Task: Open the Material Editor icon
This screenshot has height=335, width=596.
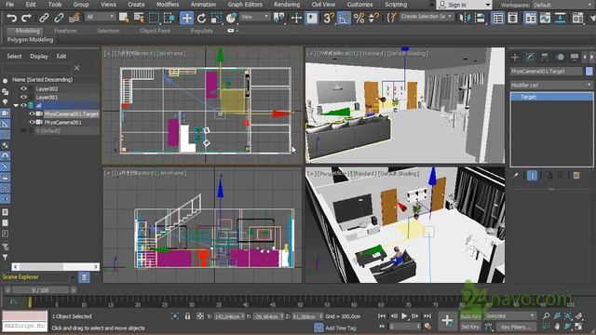Action: (x=577, y=18)
